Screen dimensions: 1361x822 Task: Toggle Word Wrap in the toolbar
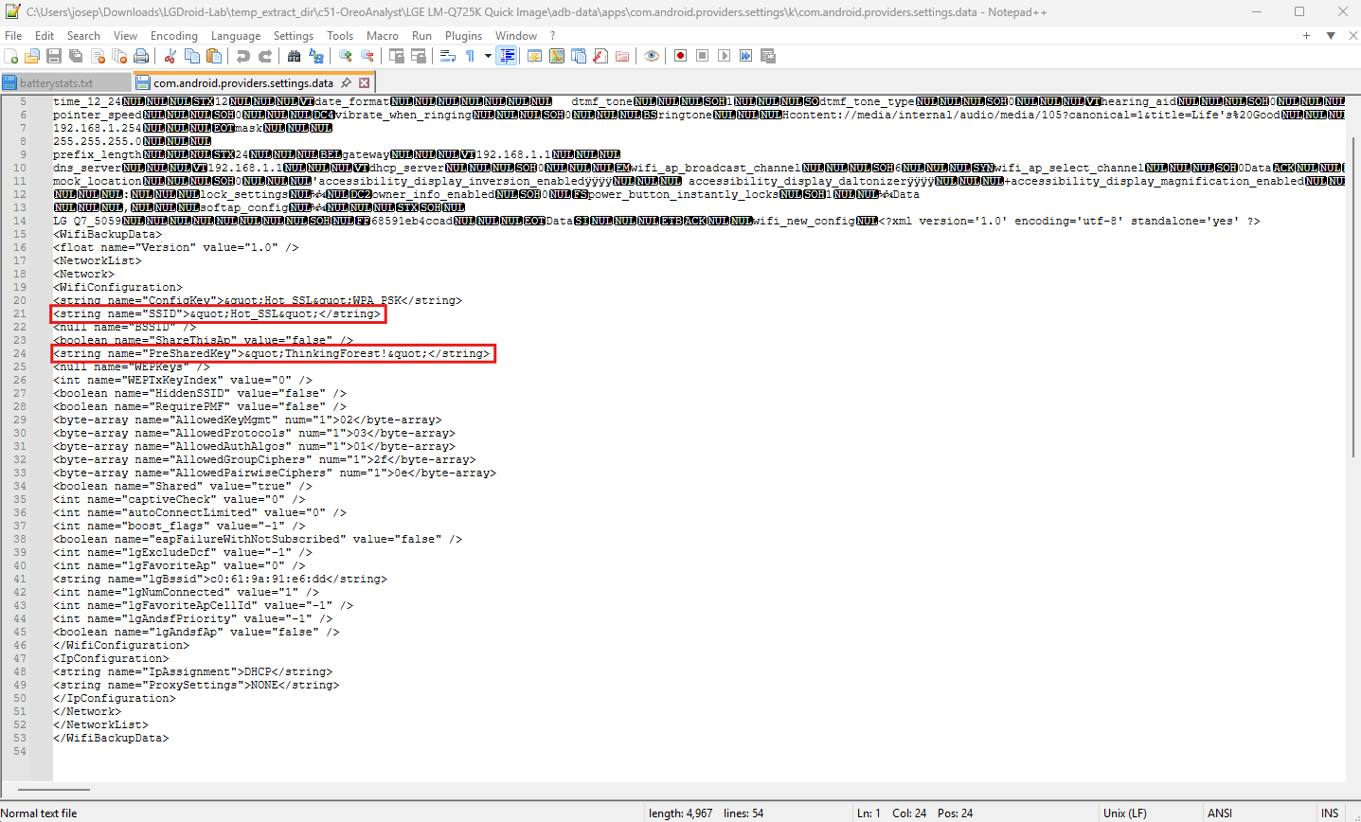tap(448, 56)
